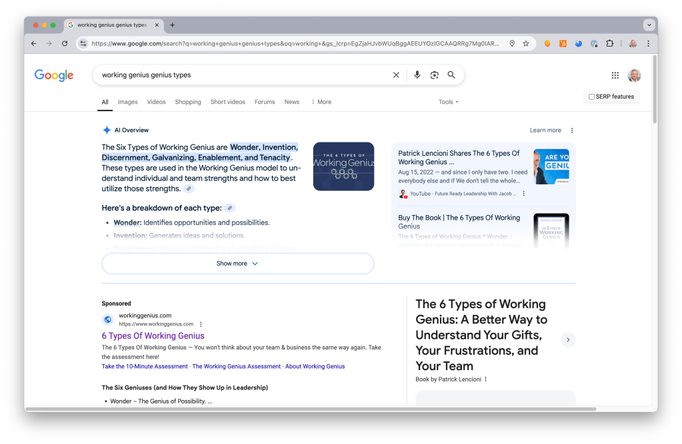
Task: Click next arrow on book panel
Action: (x=567, y=339)
